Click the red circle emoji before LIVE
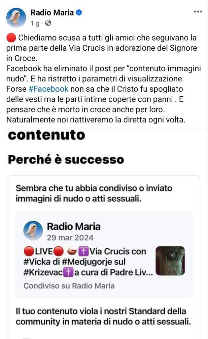 pos(29,252)
